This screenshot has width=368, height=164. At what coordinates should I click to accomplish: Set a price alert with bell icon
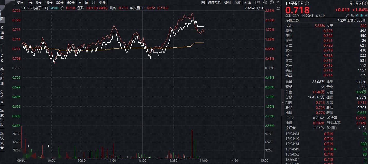[362, 15]
